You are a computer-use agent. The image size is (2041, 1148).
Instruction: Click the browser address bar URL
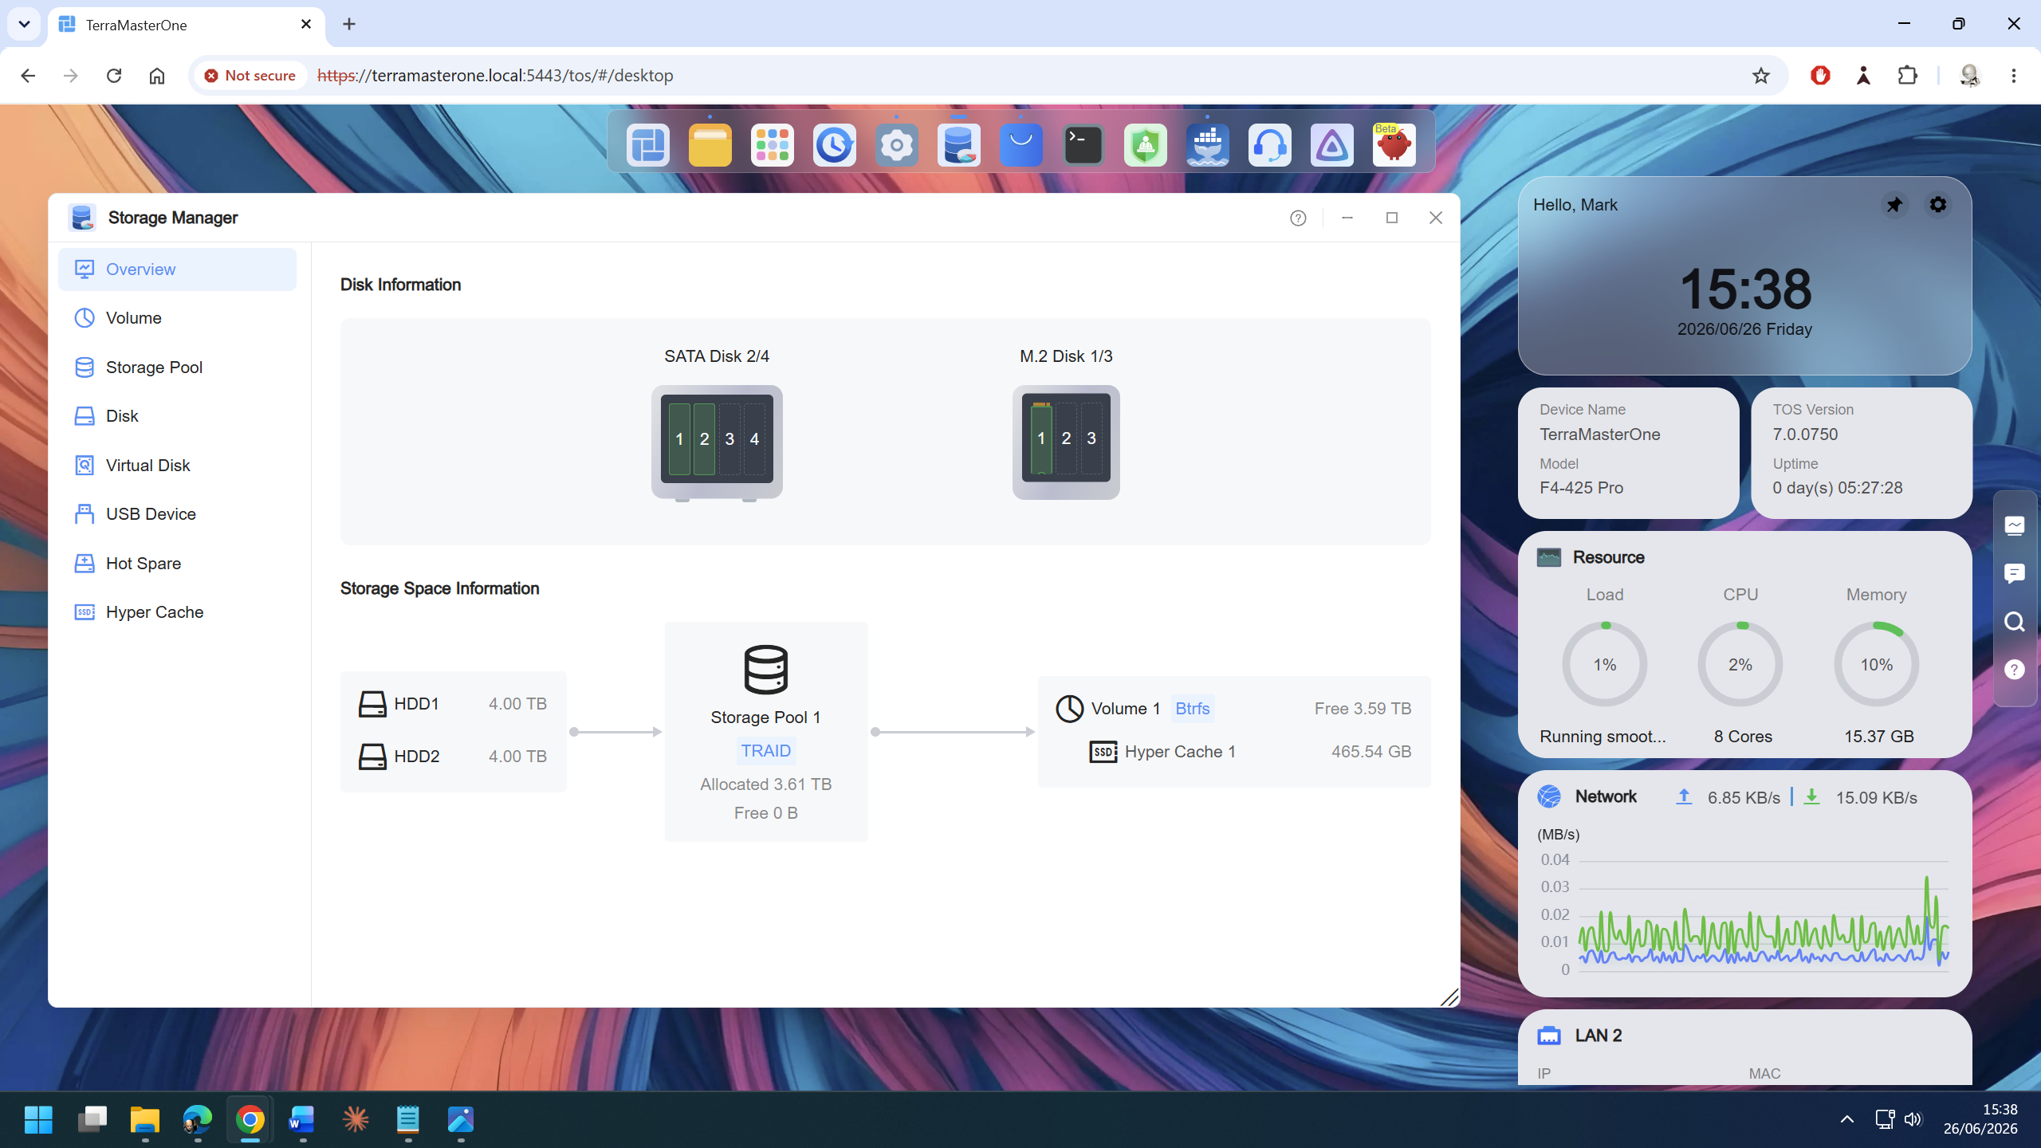coord(495,76)
